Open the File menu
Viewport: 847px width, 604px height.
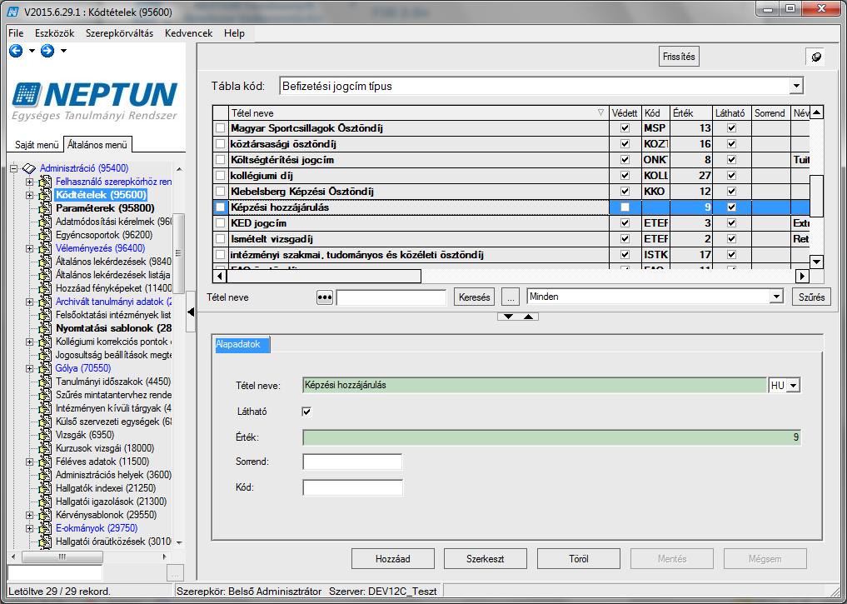(16, 33)
